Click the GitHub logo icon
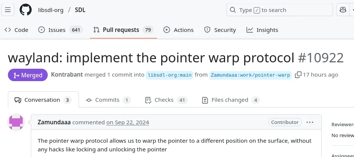This screenshot has height=157, width=354. (26, 10)
